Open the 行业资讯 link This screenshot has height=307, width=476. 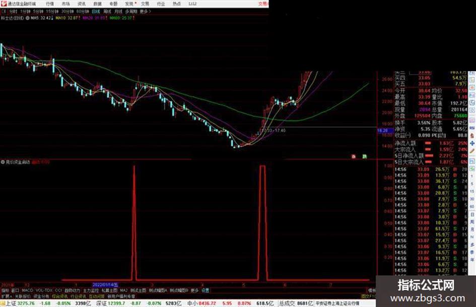78,296
